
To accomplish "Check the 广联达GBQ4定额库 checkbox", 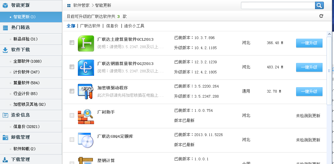I will [72, 140].
